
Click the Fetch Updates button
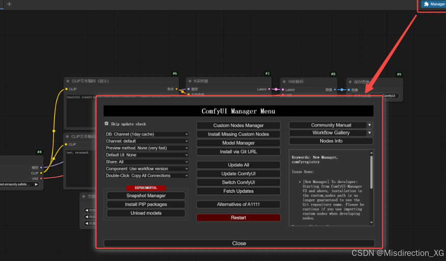239,191
